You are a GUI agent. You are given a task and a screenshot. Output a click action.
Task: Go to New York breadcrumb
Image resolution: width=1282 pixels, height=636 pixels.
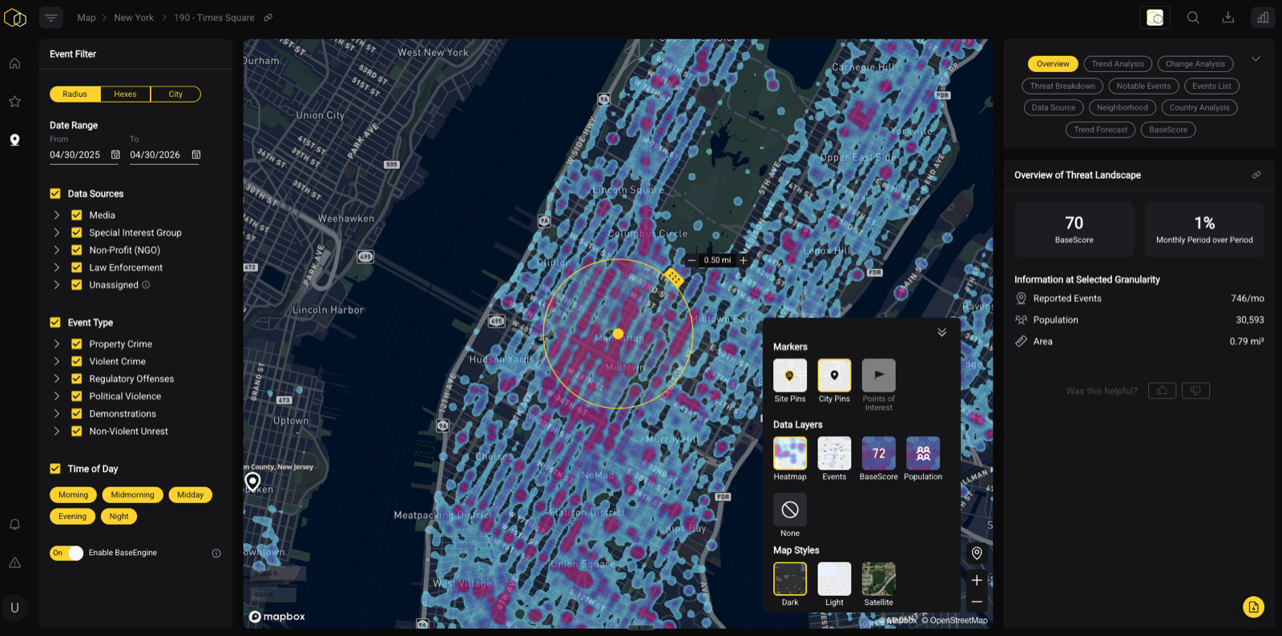(x=134, y=18)
